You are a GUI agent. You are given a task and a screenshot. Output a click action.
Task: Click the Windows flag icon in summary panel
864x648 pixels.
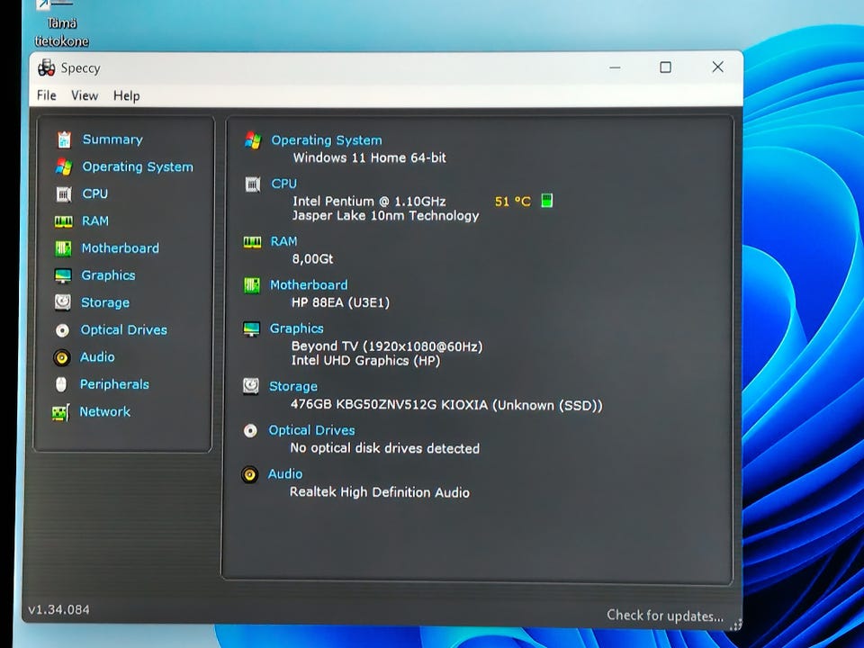pos(253,140)
